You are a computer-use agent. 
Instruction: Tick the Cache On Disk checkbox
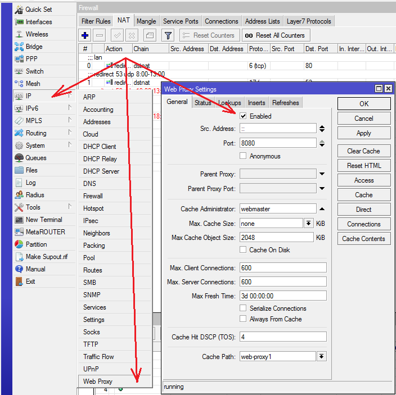[x=243, y=249]
